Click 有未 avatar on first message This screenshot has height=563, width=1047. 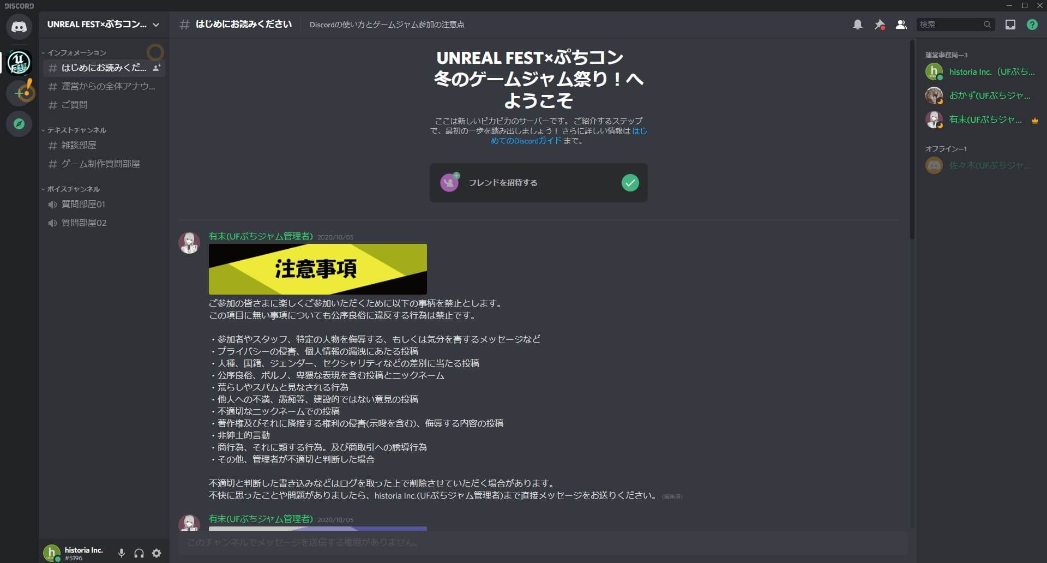point(189,243)
